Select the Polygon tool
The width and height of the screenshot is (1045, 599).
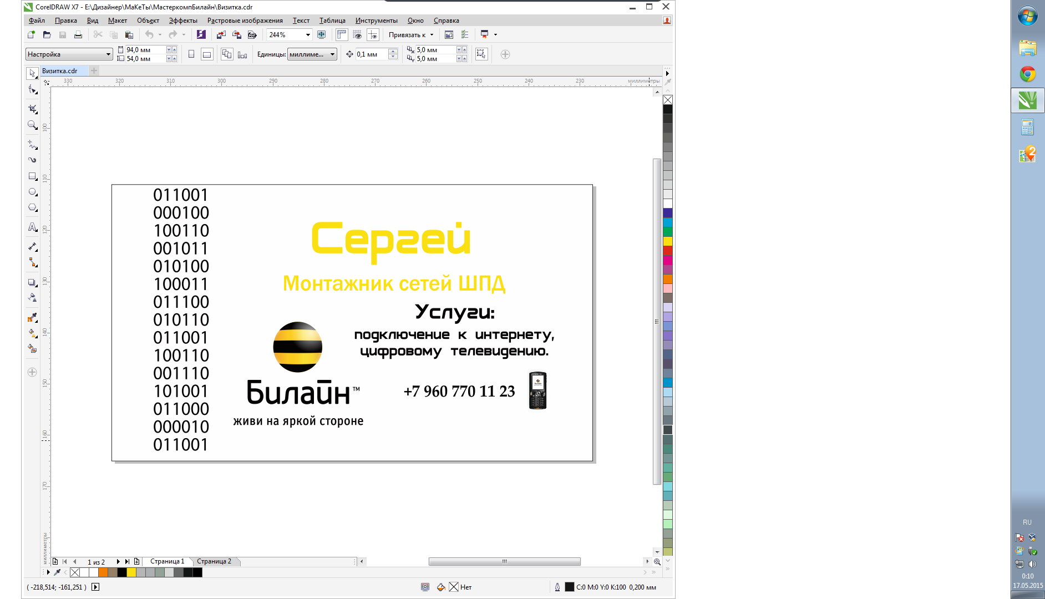click(x=33, y=207)
